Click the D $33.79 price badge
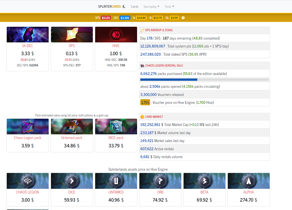The height and width of the screenshot is (210, 292). pos(158,18)
